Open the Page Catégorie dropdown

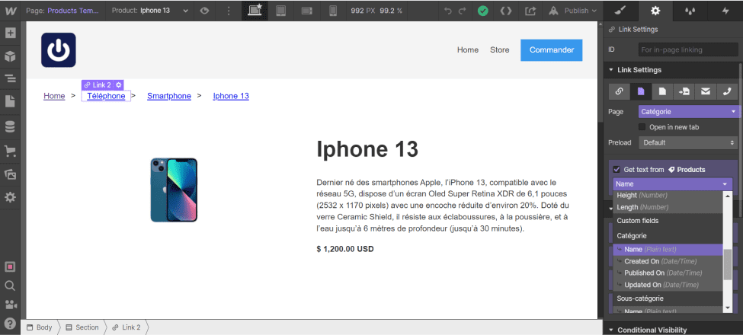[x=688, y=112]
